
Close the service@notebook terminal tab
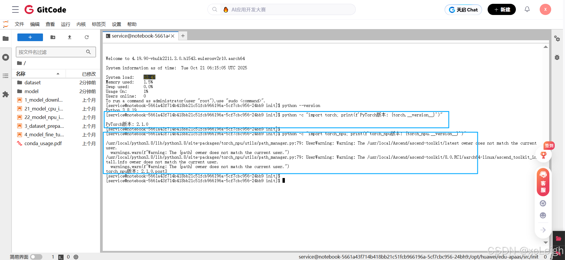click(x=173, y=36)
